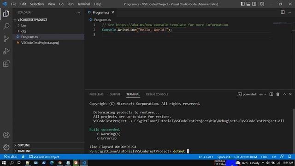295x166 pixels.
Task: Open the Accounts menu icon
Action: pos(6,135)
